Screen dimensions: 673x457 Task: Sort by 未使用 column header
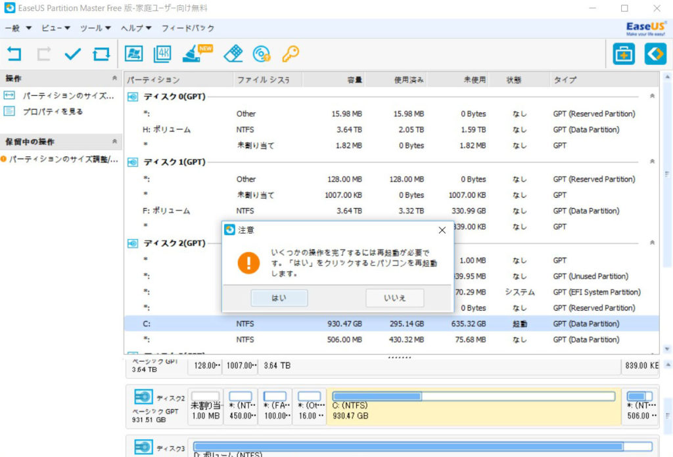[x=458, y=79]
